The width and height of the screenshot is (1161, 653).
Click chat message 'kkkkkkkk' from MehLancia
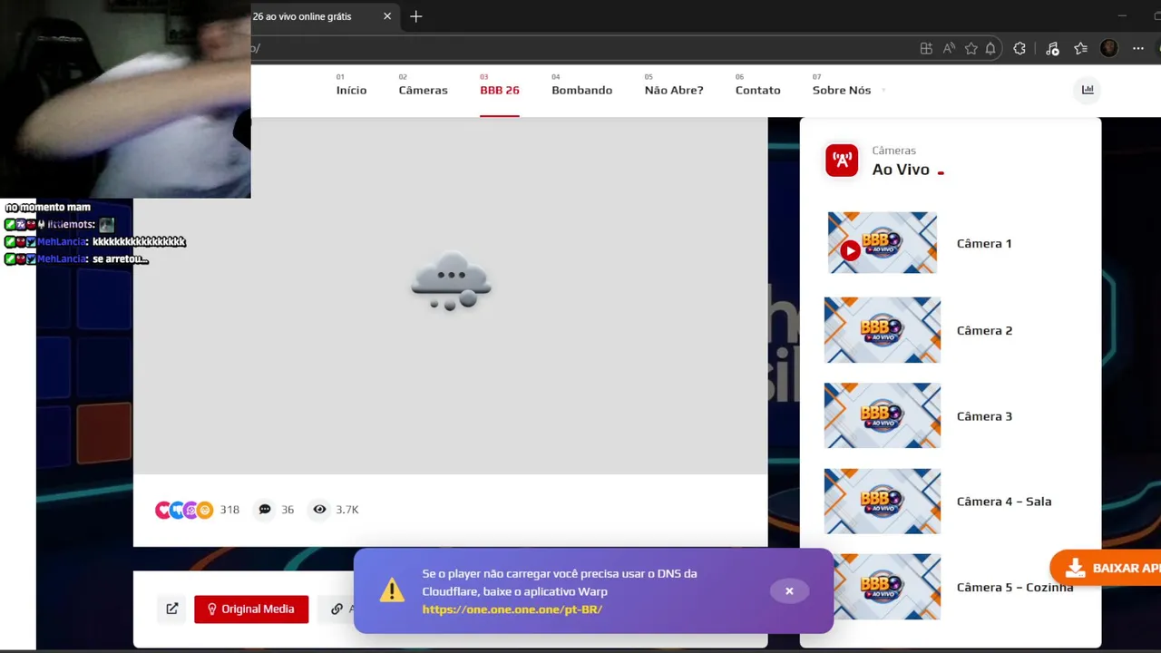coord(139,242)
